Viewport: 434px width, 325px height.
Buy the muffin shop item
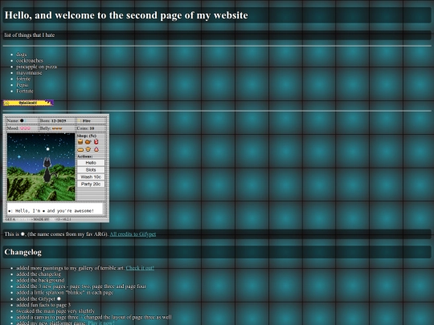(88, 149)
